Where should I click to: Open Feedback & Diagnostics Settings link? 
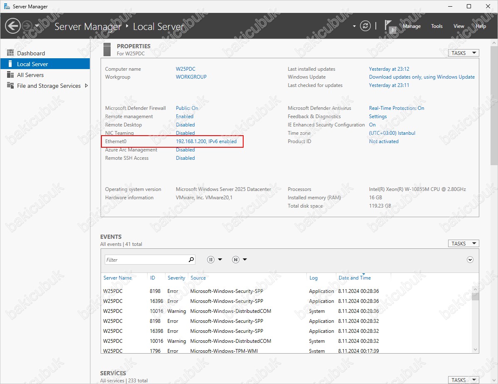click(x=377, y=116)
